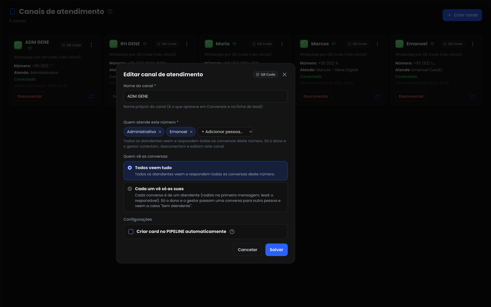The height and width of the screenshot is (307, 491).
Task: Enable Criar card no PIPELINE automaticamente checkbox
Action: (131, 232)
